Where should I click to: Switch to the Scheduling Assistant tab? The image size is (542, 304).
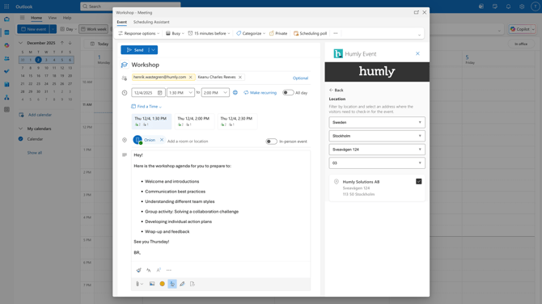[x=151, y=22]
